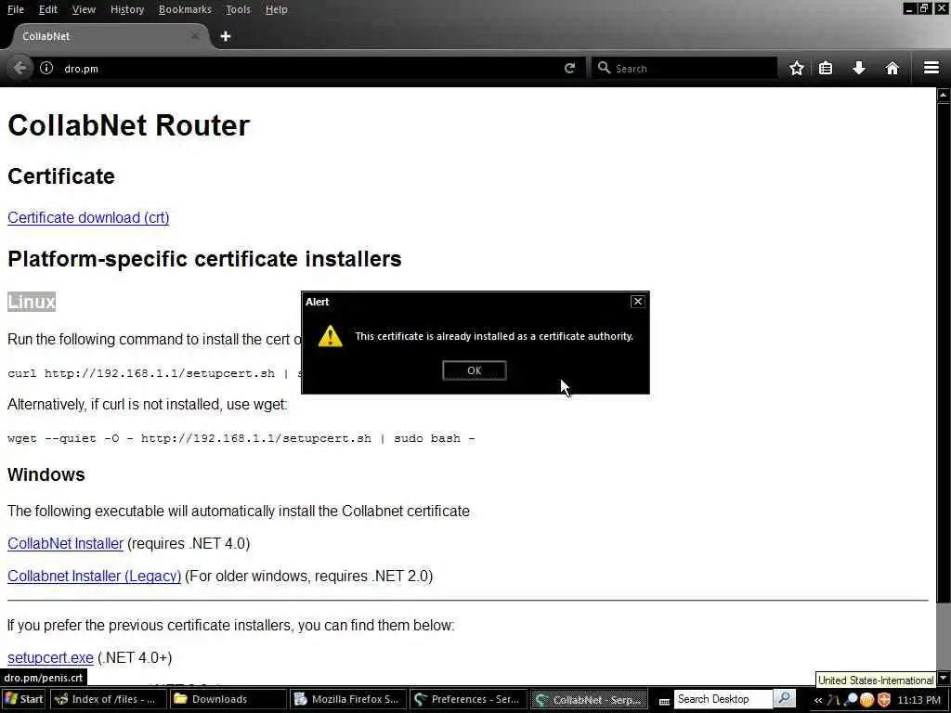Click the page scrollbar up arrow
The height and width of the screenshot is (713, 951).
[944, 95]
